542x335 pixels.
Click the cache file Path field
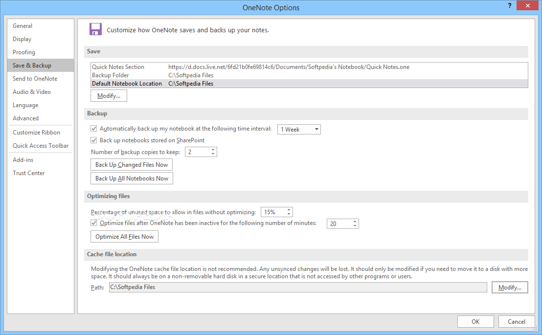(x=298, y=287)
